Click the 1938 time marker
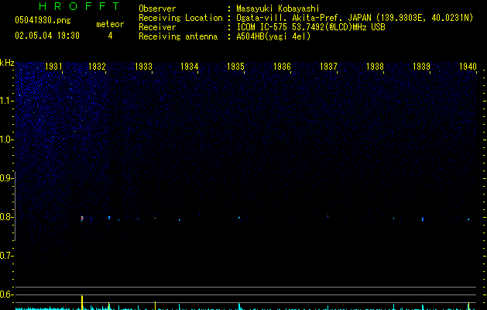 [375, 66]
